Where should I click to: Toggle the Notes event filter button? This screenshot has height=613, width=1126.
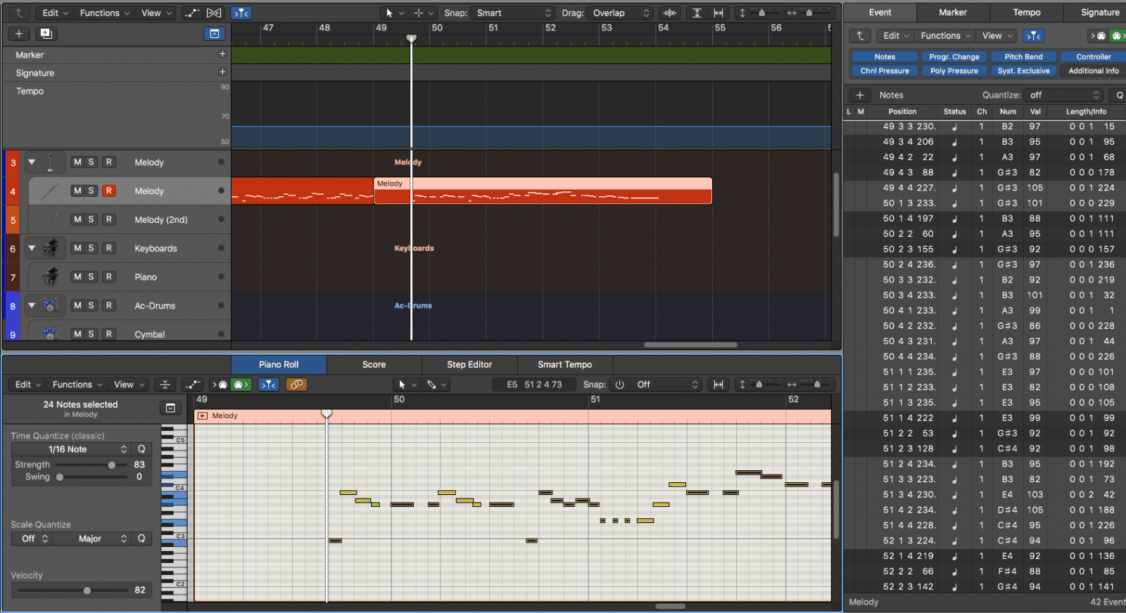[x=885, y=57]
